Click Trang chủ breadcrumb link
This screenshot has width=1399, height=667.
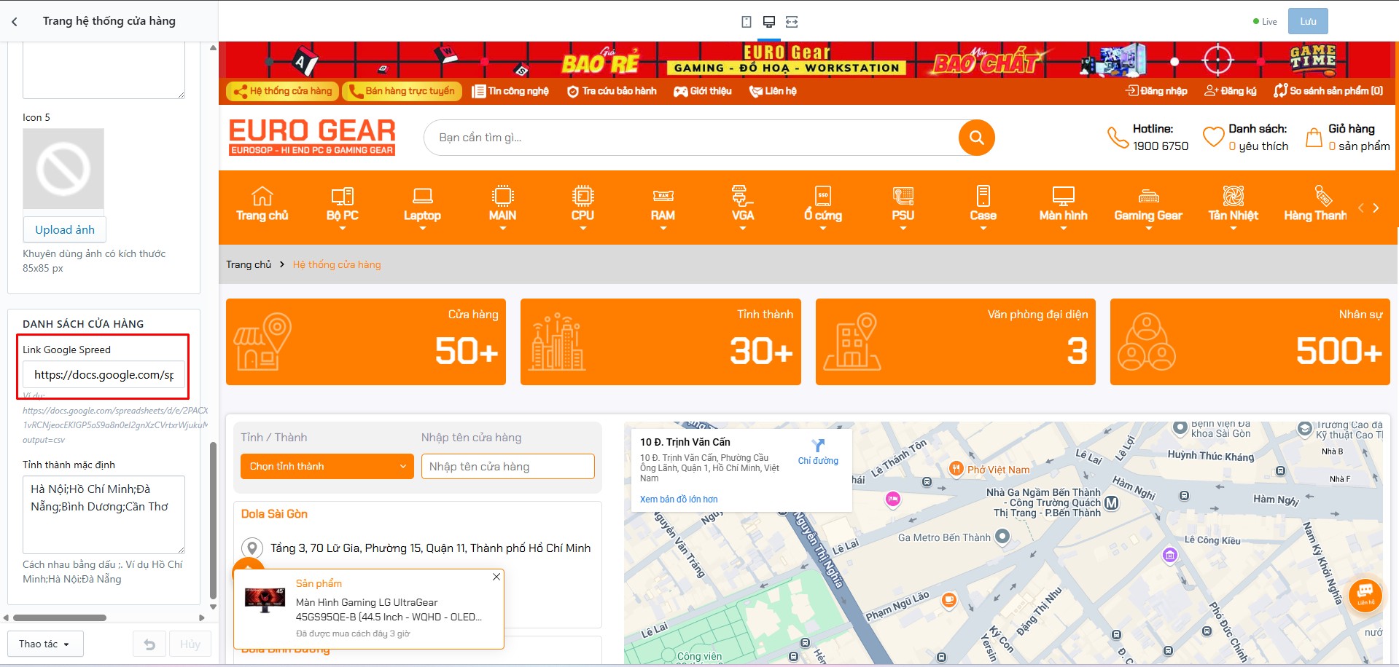click(x=249, y=264)
